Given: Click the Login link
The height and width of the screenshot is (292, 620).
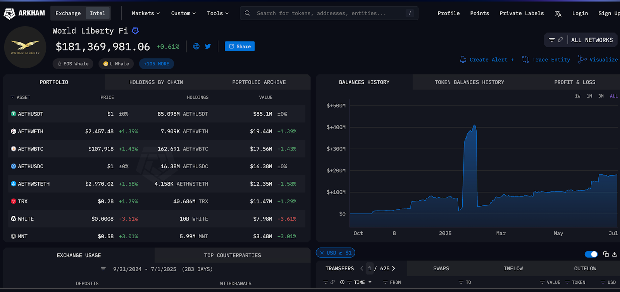Looking at the screenshot, I should pyautogui.click(x=580, y=13).
